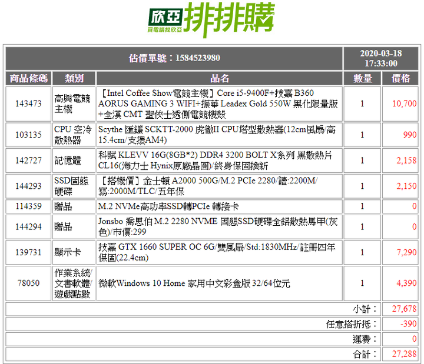Select barcode 78050
This screenshot has height=364, width=424.
[x=28, y=283]
